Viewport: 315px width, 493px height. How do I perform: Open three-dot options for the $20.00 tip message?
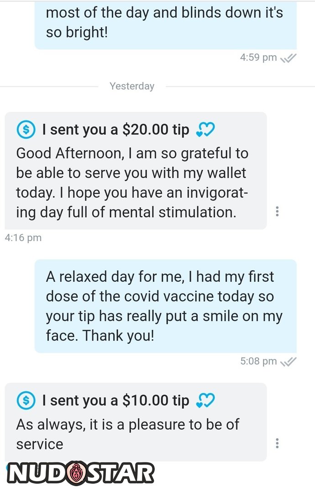[x=277, y=211]
